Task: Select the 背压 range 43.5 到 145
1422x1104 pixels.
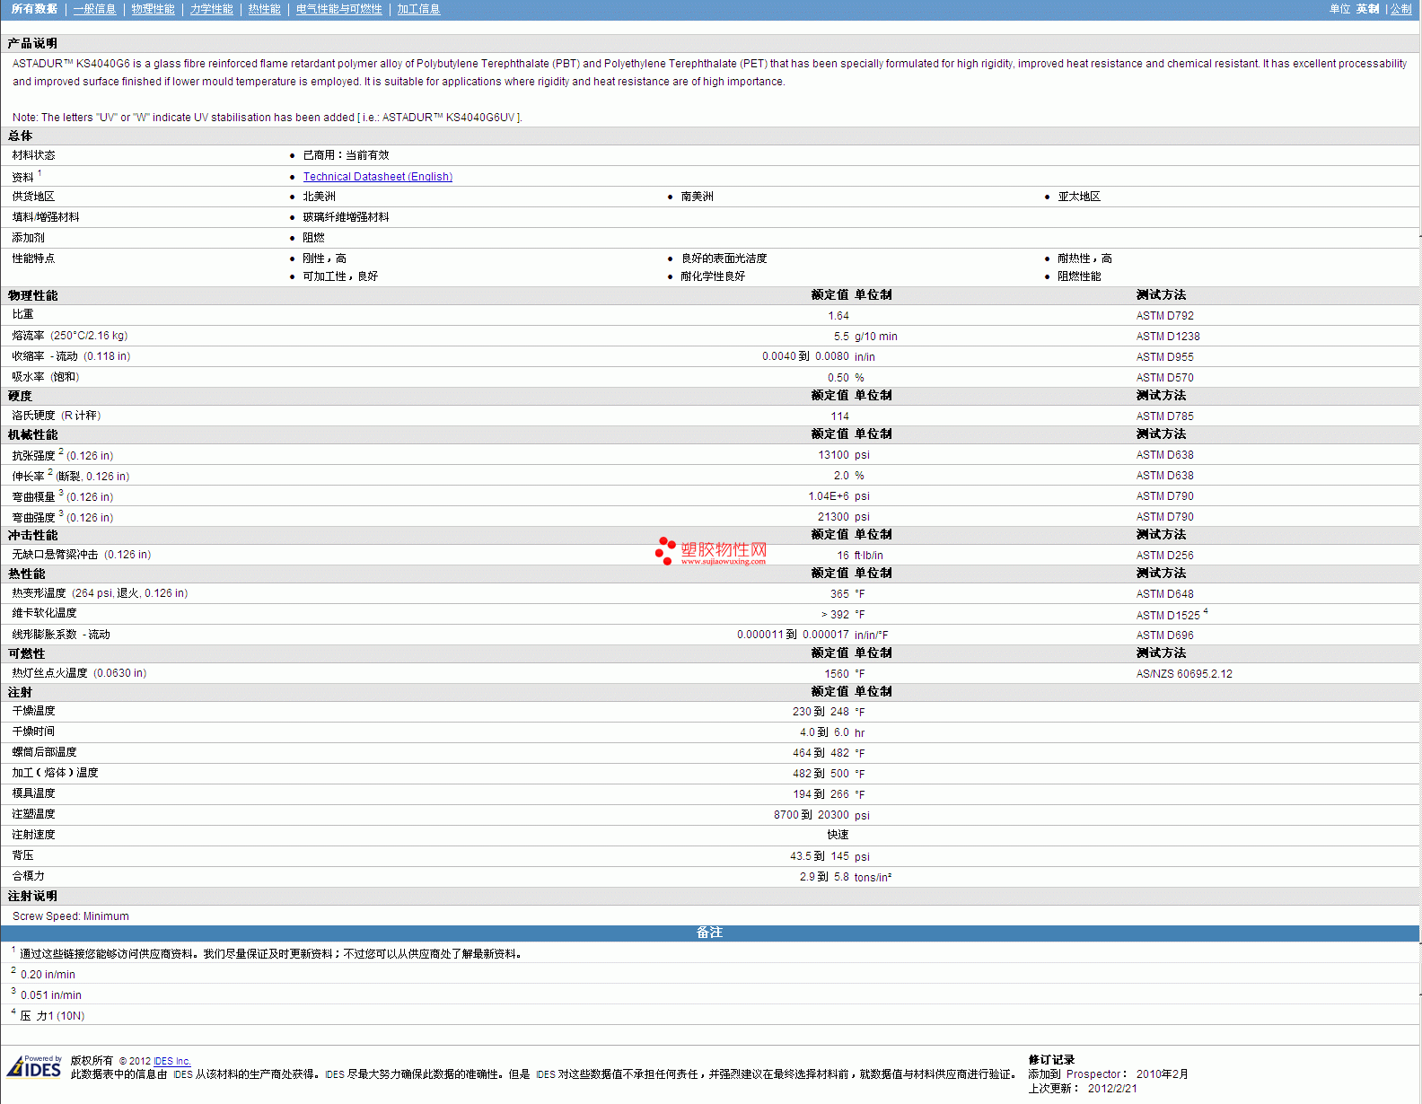Action: 820,856
